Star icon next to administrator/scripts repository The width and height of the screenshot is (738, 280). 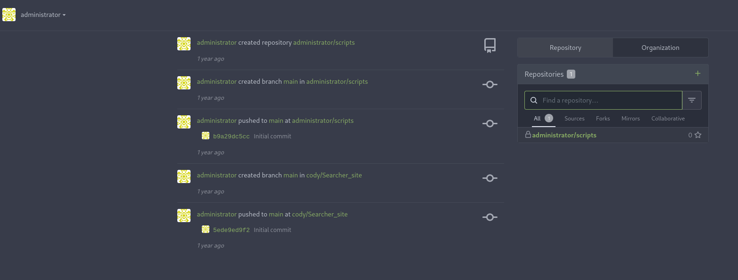pos(698,135)
